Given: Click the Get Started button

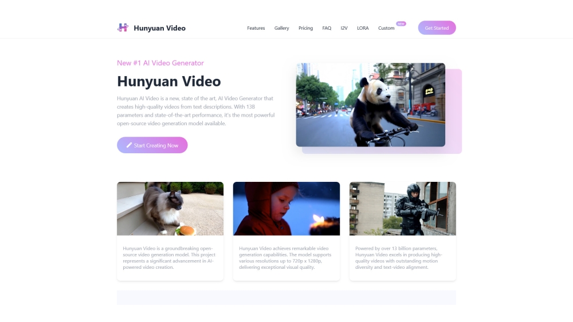Looking at the screenshot, I should click(x=437, y=27).
